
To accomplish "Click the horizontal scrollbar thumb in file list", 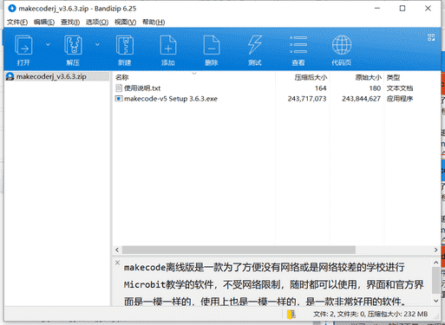I will pos(239,250).
